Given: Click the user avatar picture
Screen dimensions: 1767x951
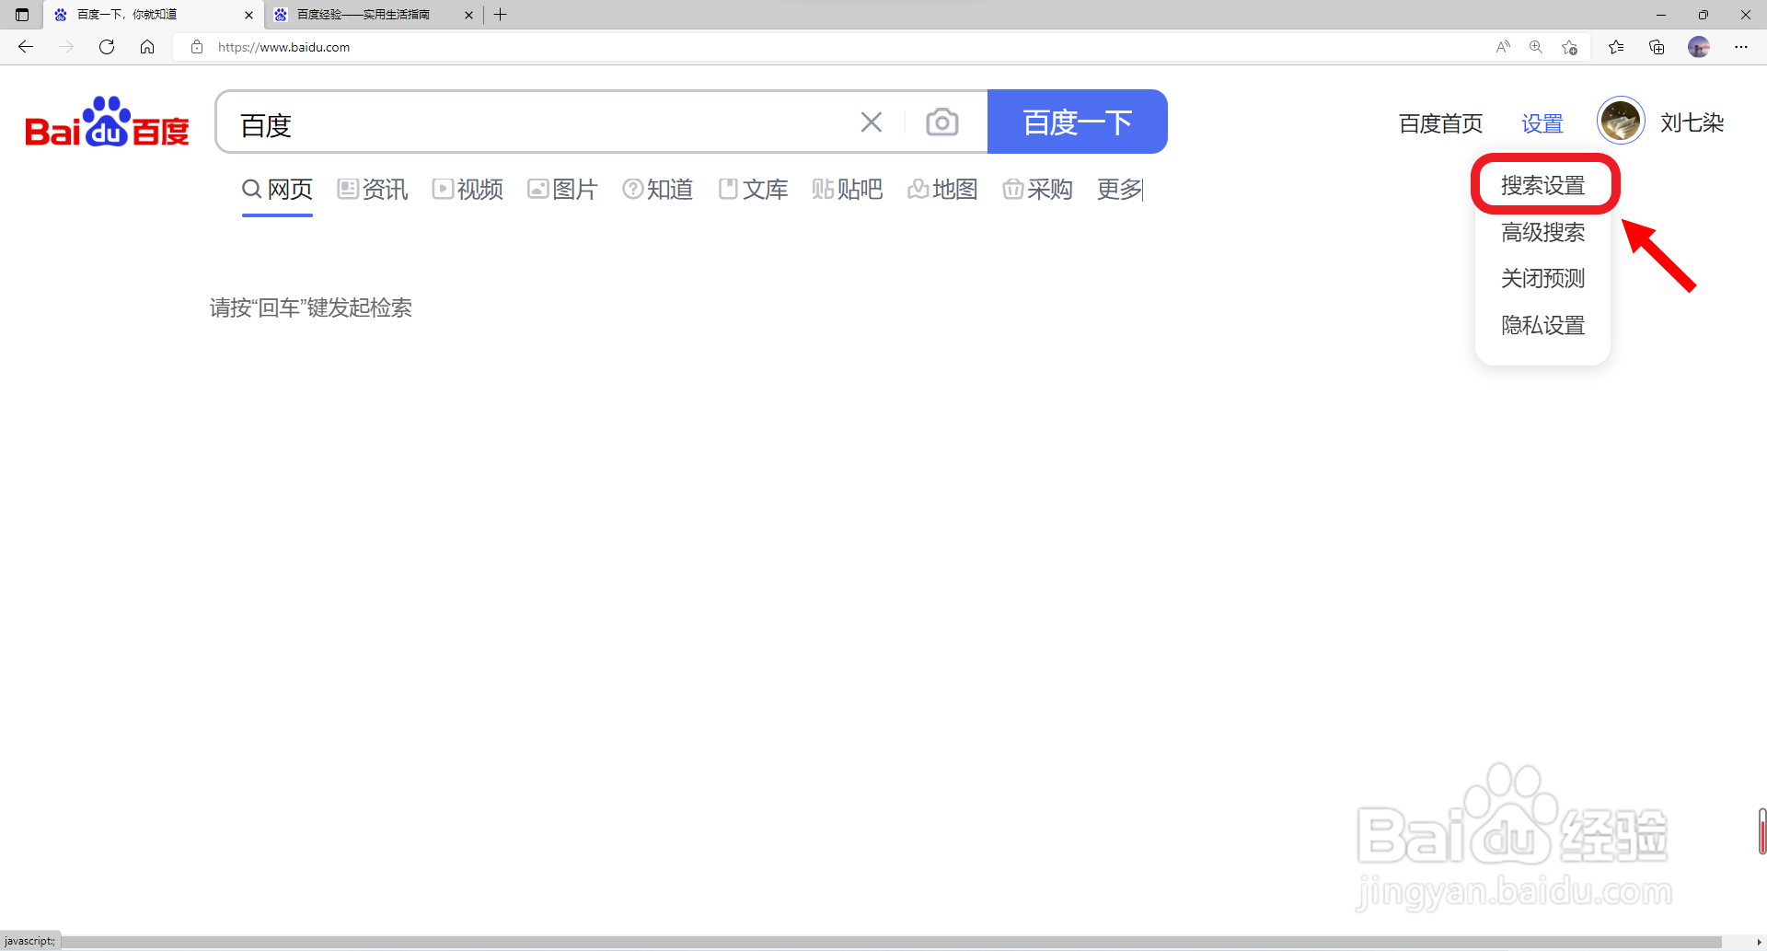Looking at the screenshot, I should [1620, 121].
